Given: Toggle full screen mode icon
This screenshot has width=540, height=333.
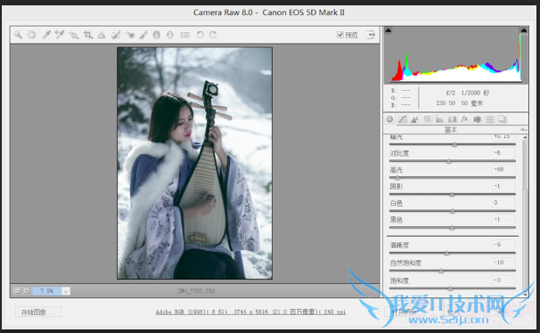Looking at the screenshot, I should point(371,35).
